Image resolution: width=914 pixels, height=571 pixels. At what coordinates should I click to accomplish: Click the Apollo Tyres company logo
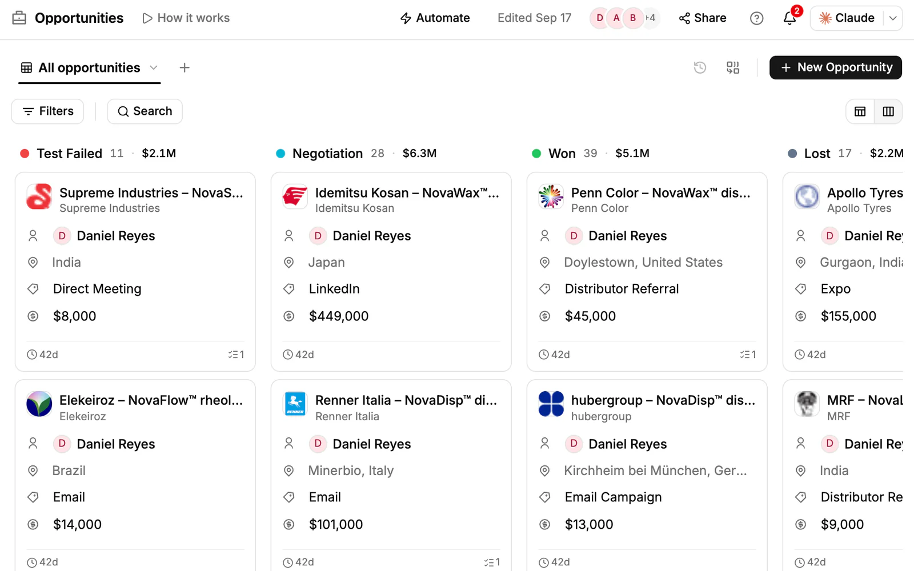click(807, 196)
